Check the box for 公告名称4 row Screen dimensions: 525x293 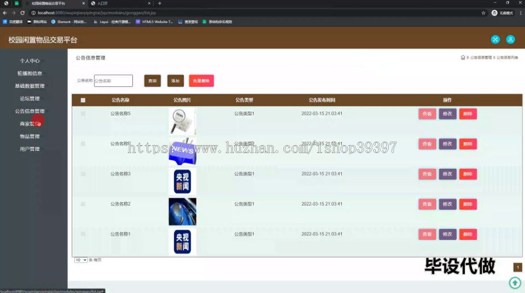[83, 144]
